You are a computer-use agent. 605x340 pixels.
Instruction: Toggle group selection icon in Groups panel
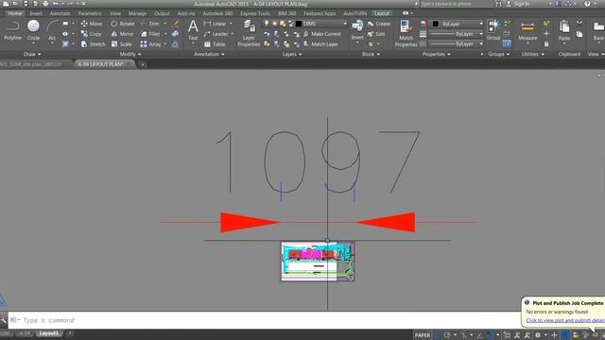(x=507, y=44)
